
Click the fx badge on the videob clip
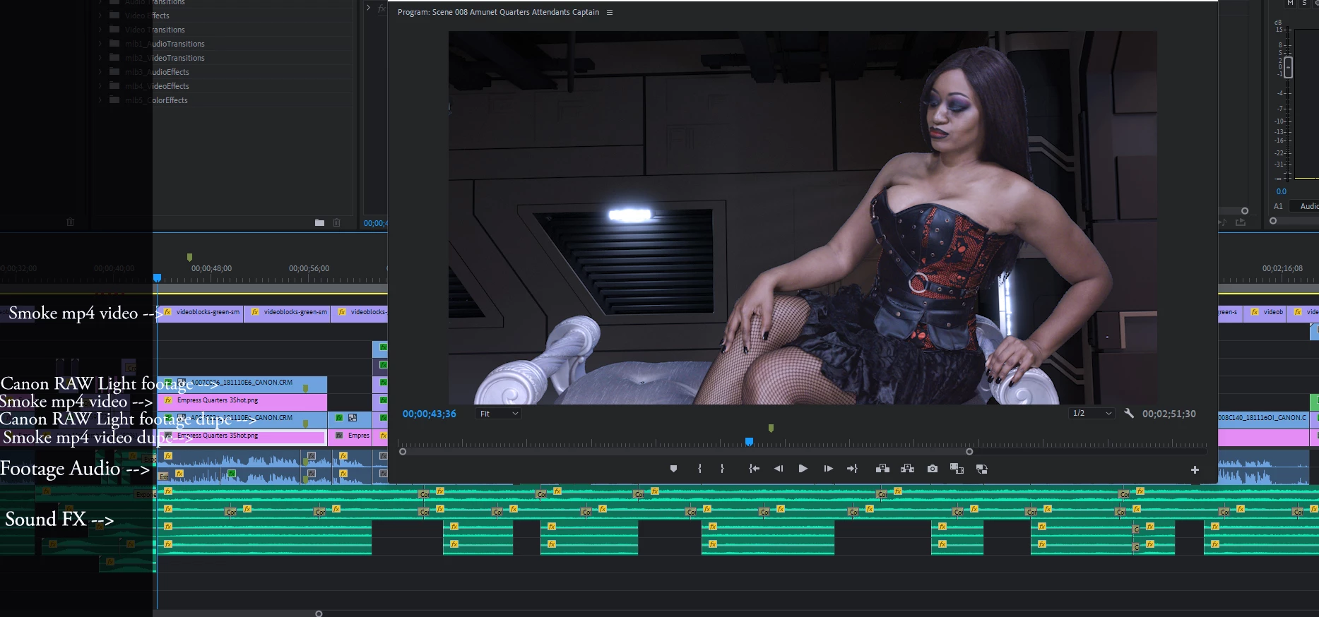click(x=1255, y=312)
